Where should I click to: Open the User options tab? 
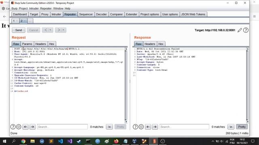(x=170, y=14)
